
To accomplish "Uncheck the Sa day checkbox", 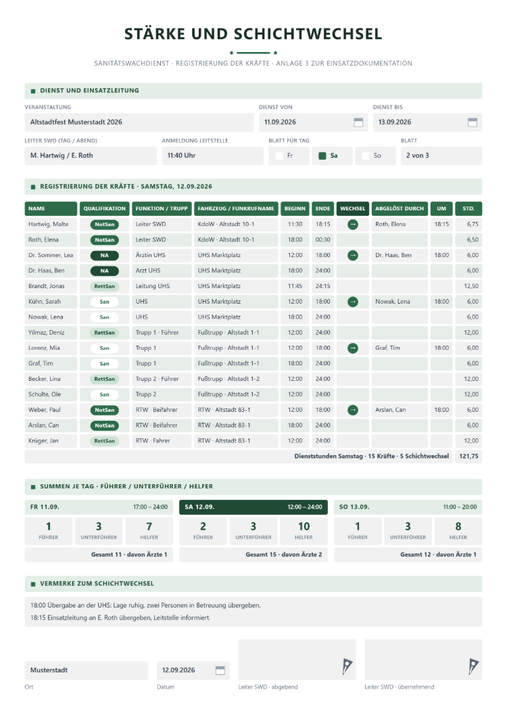I will tap(322, 156).
